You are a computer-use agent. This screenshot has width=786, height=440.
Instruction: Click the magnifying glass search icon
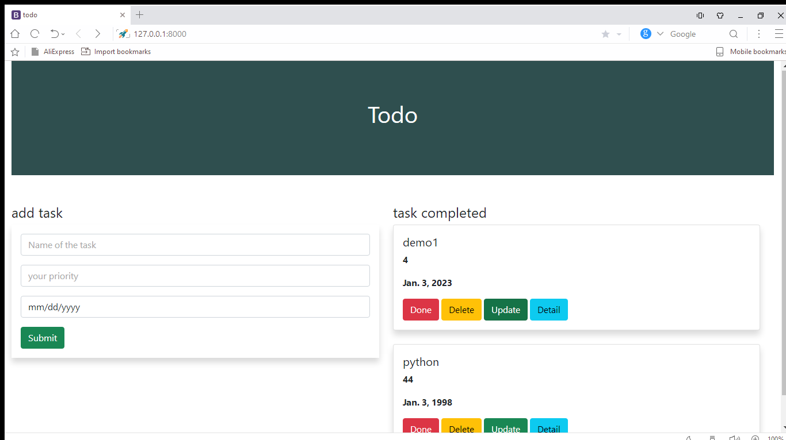coord(734,34)
